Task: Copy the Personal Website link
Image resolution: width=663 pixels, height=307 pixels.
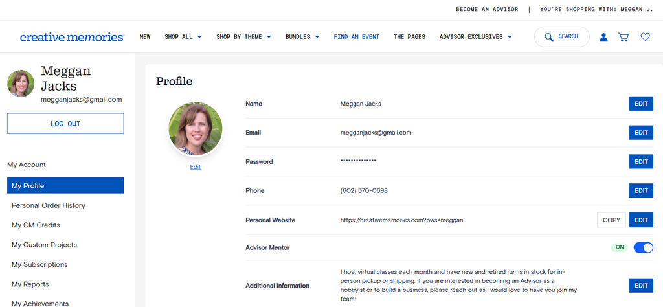Action: tap(611, 220)
